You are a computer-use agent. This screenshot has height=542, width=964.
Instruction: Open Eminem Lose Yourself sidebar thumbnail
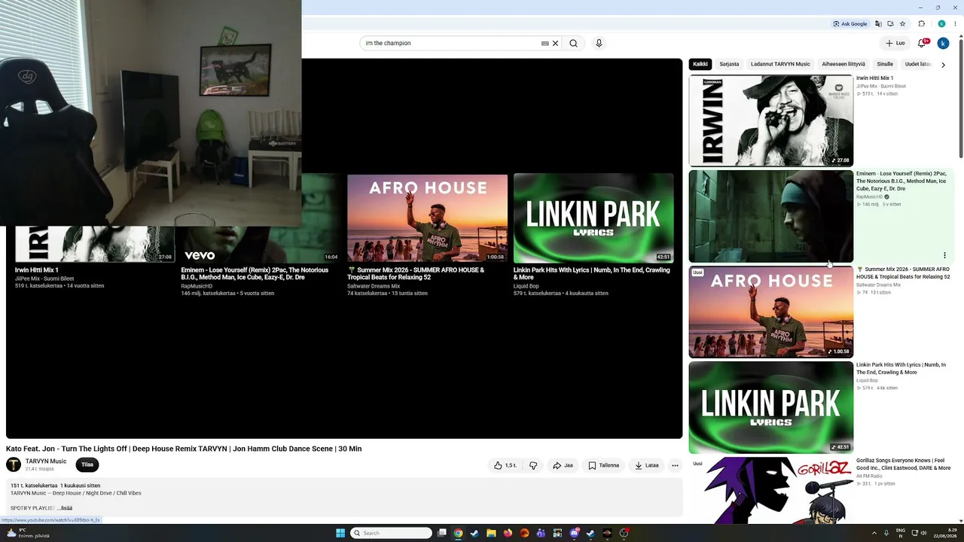tap(771, 216)
